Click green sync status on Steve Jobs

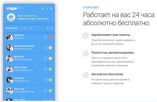(x=50, y=91)
